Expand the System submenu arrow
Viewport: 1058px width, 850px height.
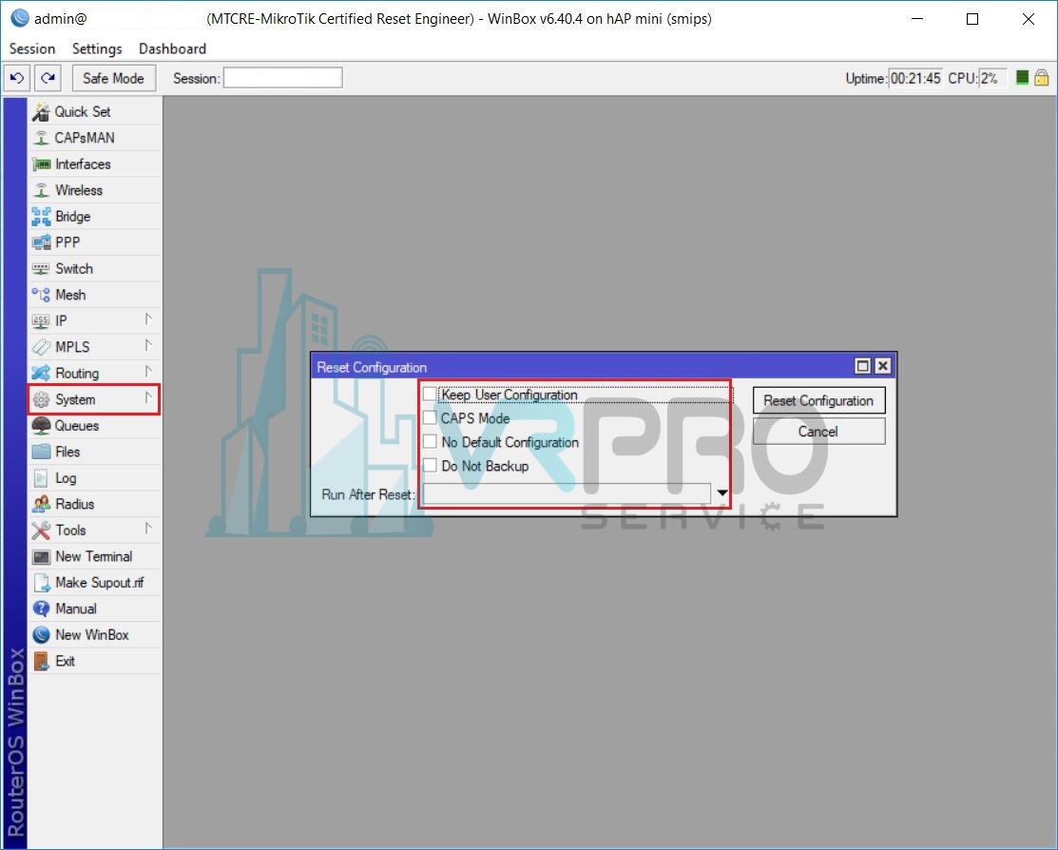tap(147, 398)
